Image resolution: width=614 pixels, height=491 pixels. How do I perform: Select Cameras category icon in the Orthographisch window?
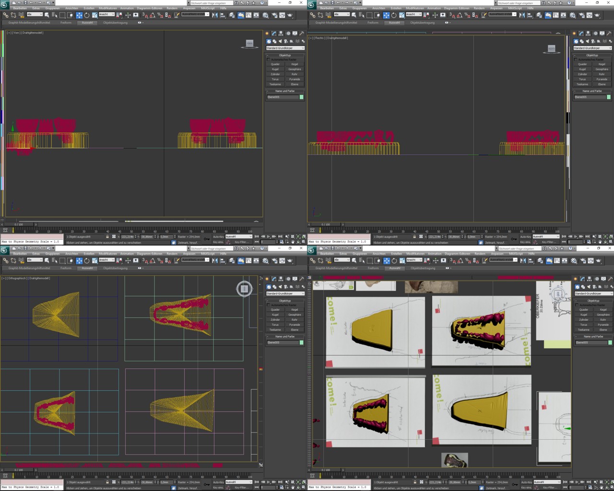pos(286,287)
